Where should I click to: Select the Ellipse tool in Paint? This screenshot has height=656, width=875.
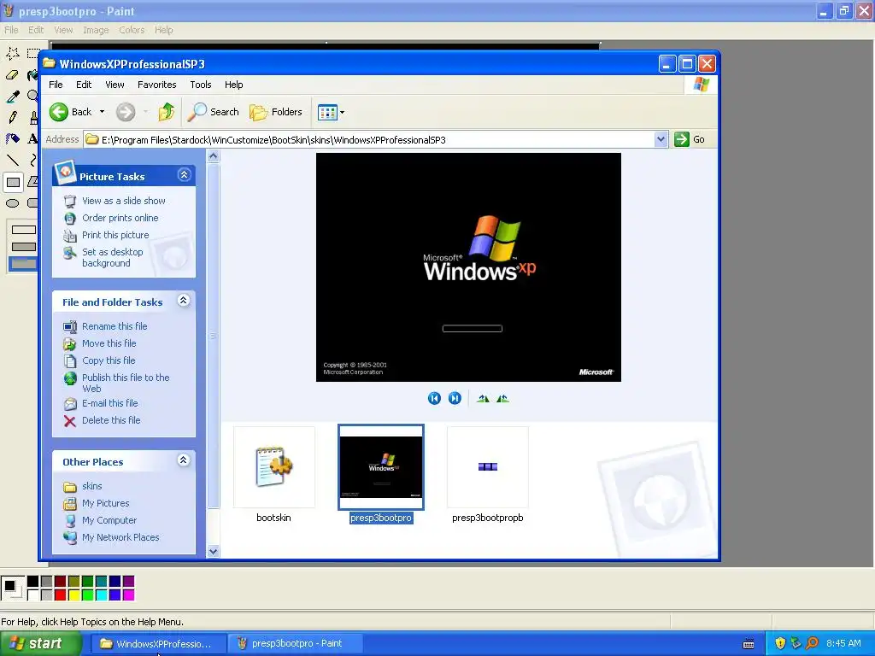click(12, 203)
